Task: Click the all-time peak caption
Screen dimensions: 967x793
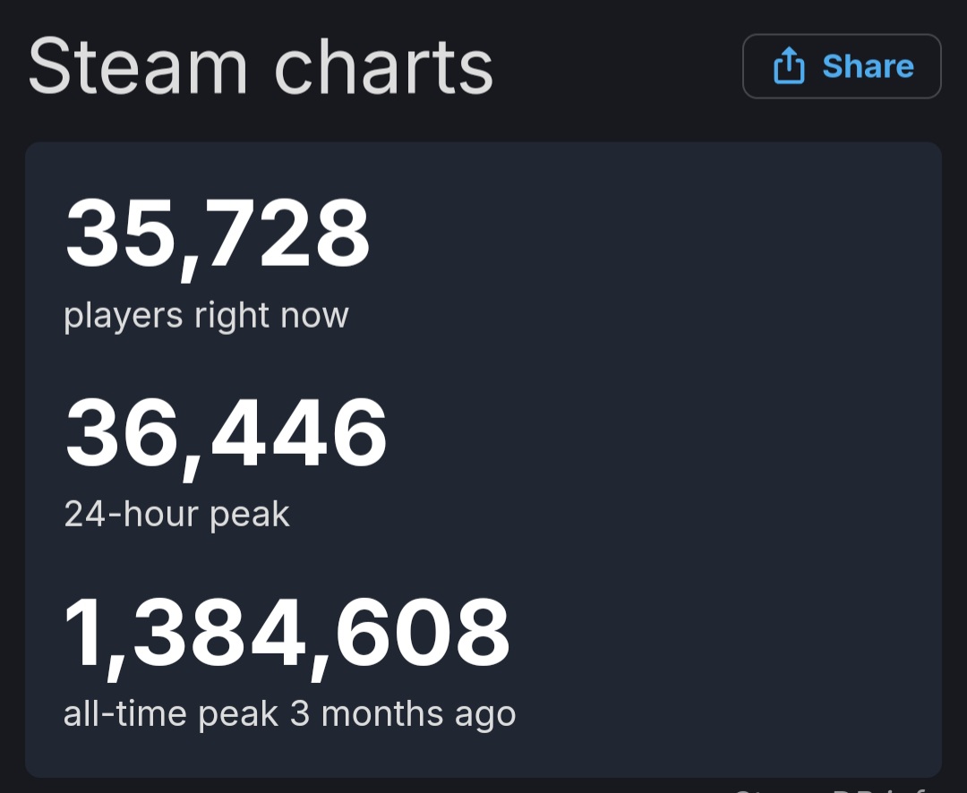Action: [171, 715]
